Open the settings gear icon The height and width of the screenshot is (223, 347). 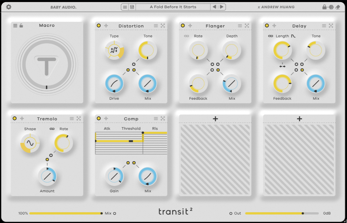(9, 7)
